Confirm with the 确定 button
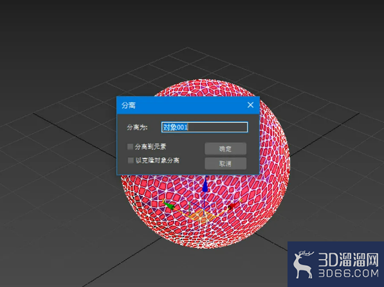Screen dimensions: 384x287 [225, 148]
